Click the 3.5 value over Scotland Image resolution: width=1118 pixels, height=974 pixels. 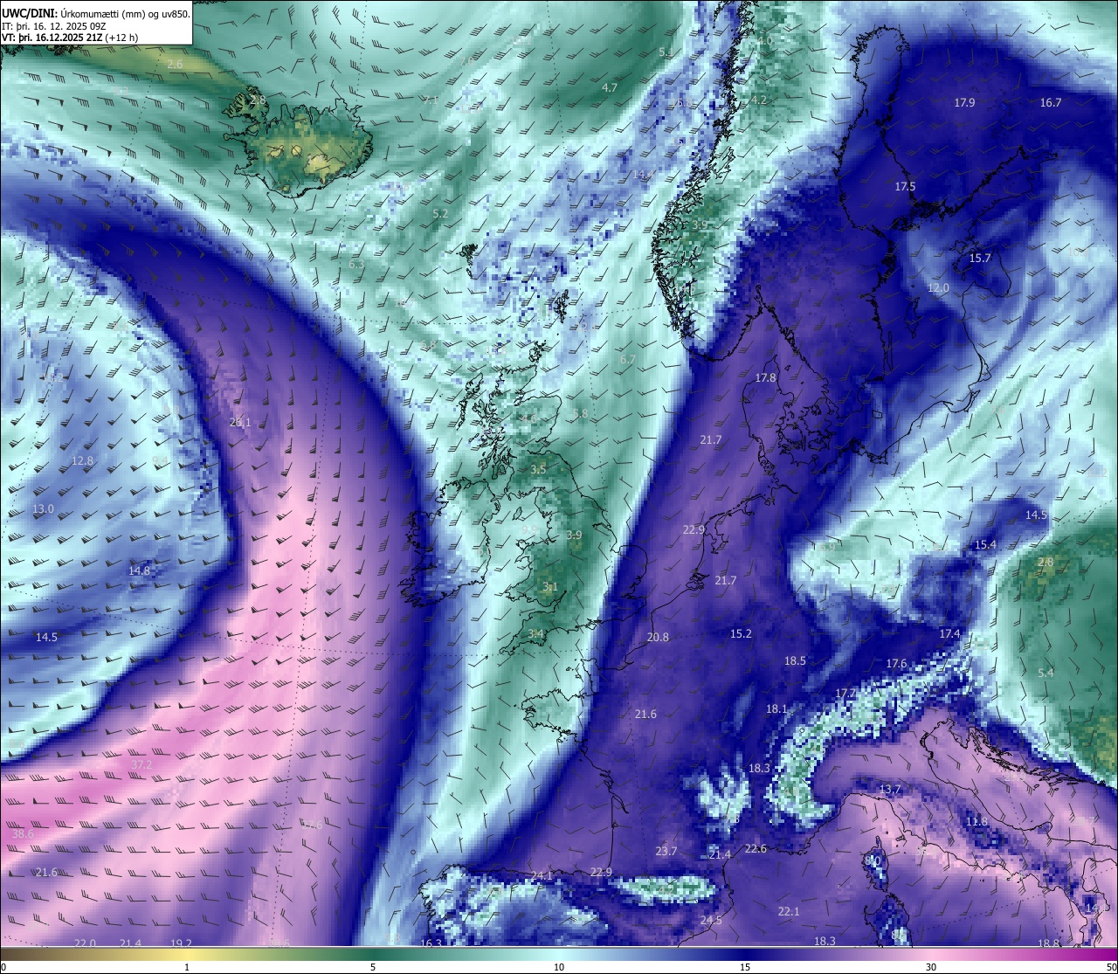coord(538,469)
